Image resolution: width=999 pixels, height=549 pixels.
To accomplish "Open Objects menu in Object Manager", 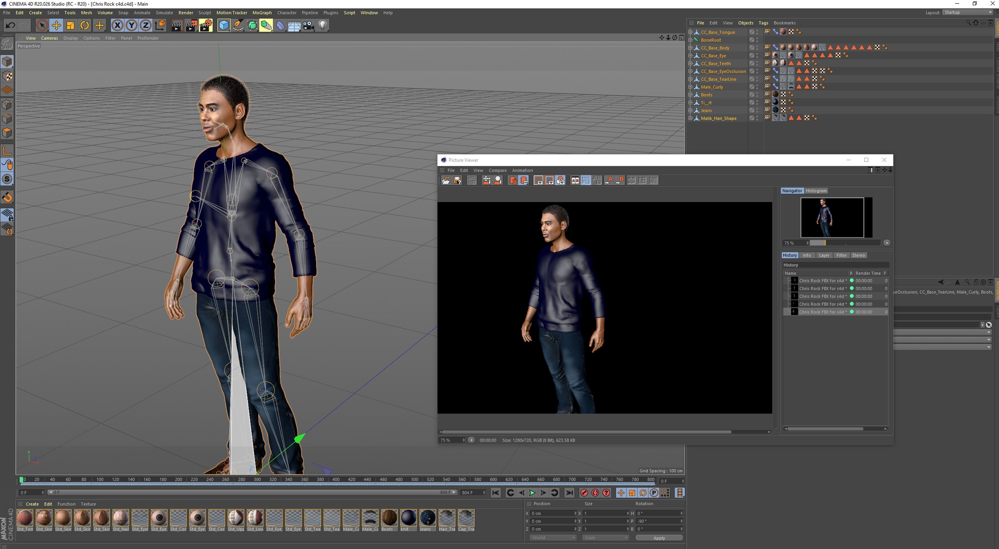I will (745, 23).
